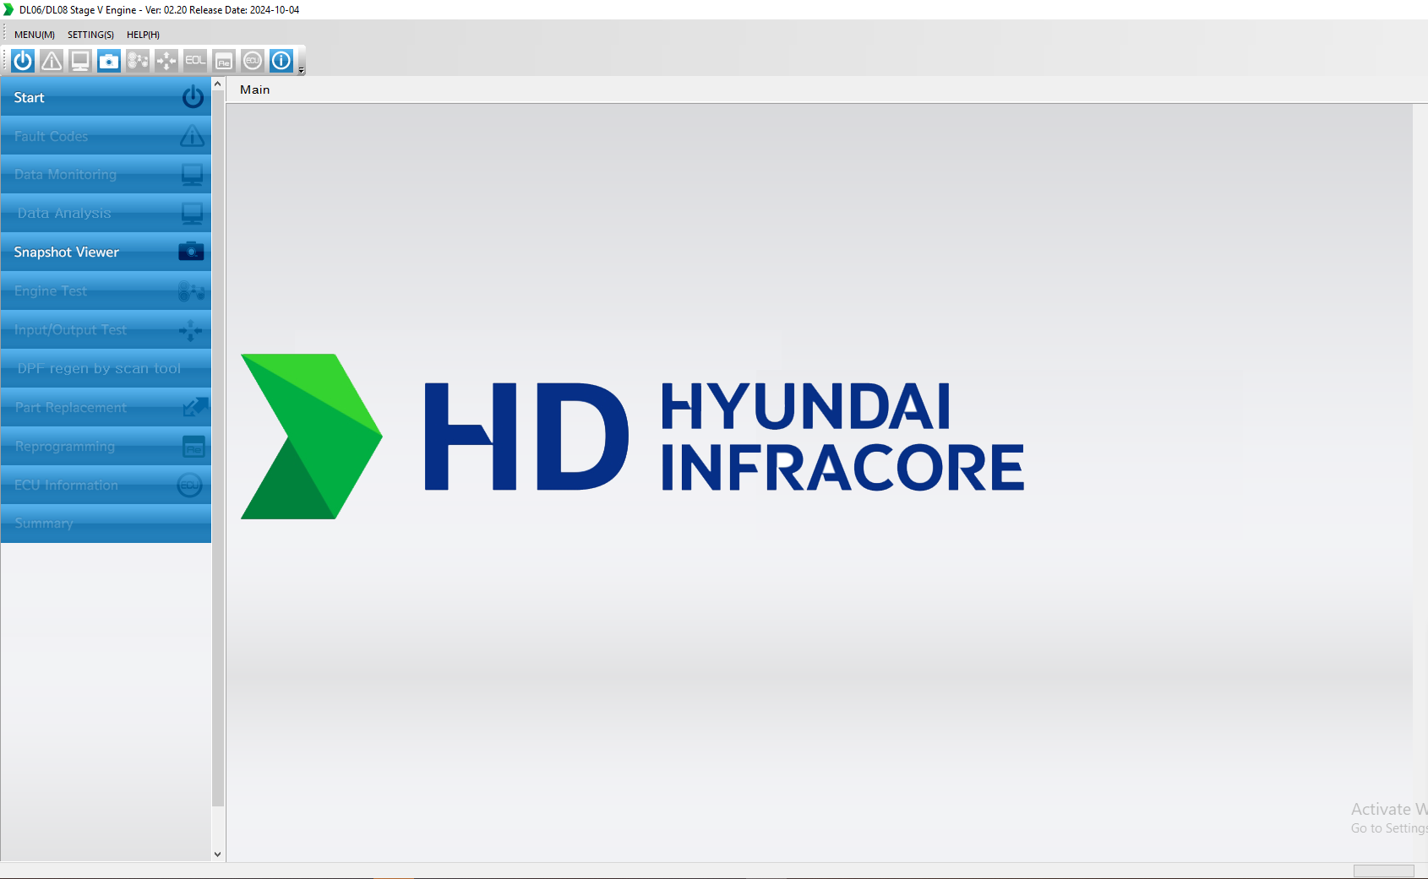Screen dimensions: 1428x879
Task: Click the blue info toolbar icon
Action: click(x=281, y=61)
